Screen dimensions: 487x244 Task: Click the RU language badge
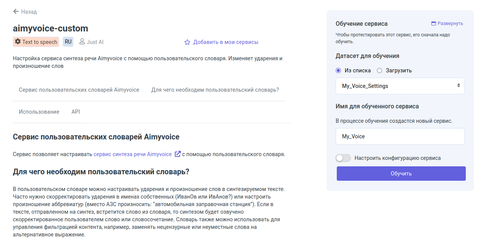pyautogui.click(x=68, y=42)
